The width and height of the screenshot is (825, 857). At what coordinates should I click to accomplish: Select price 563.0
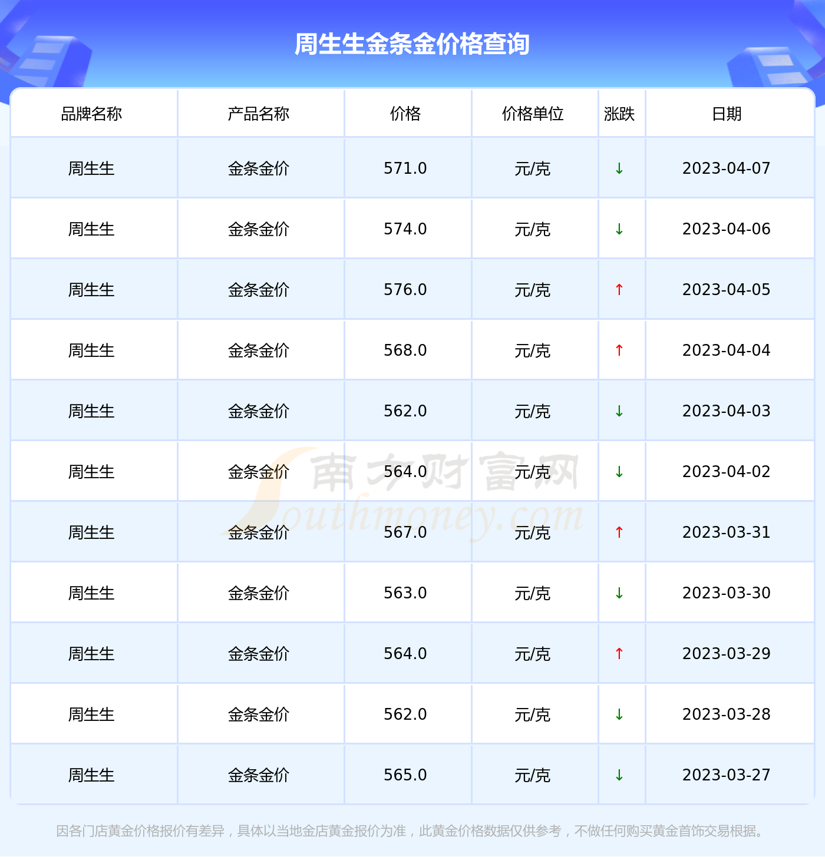click(x=405, y=593)
